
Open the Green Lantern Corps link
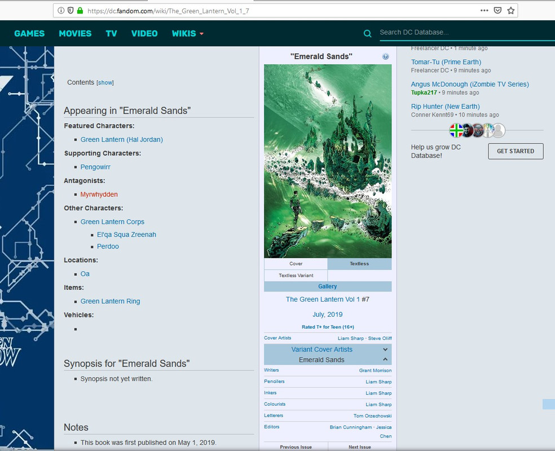pos(112,222)
